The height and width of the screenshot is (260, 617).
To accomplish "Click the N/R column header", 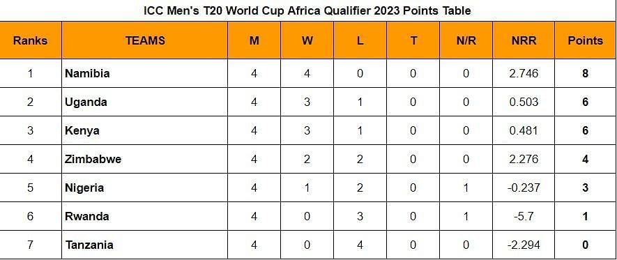I will [466, 40].
